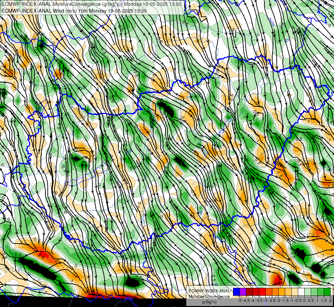Screen dimensions: 334x307
Task: Click the purple legend color swatch
Action: pyautogui.click(x=243, y=292)
